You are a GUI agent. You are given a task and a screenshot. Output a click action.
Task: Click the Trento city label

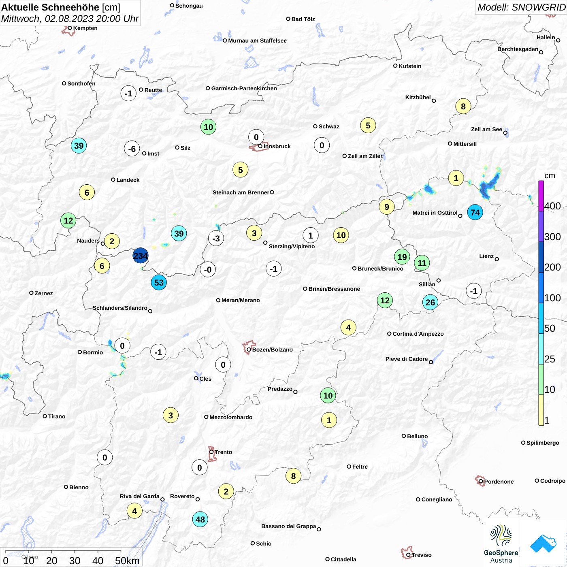pos(224,452)
